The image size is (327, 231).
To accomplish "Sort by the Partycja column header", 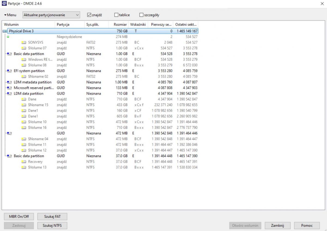I will point(69,24).
